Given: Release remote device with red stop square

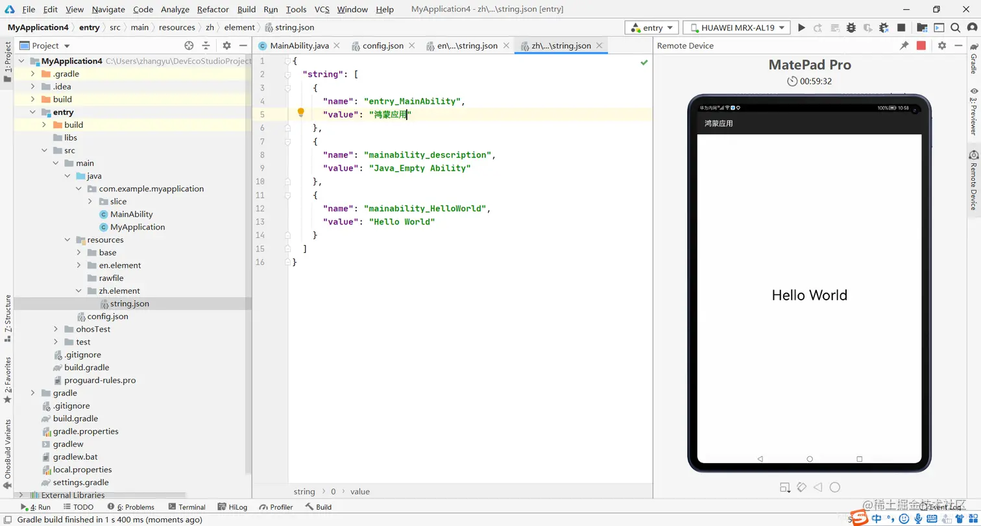Looking at the screenshot, I should pyautogui.click(x=921, y=45).
